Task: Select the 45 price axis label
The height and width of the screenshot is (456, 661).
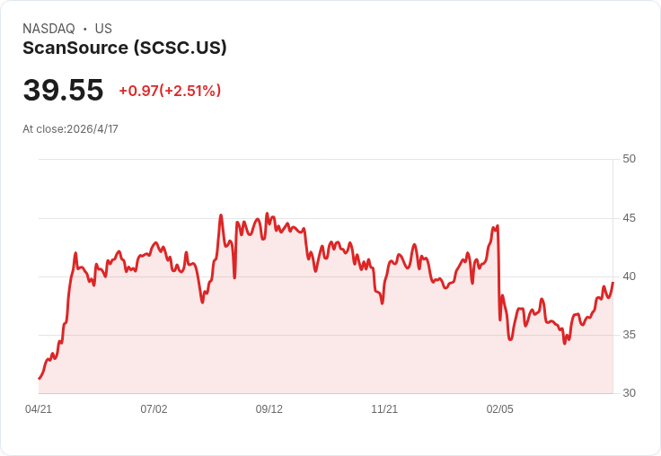Action: click(x=629, y=218)
